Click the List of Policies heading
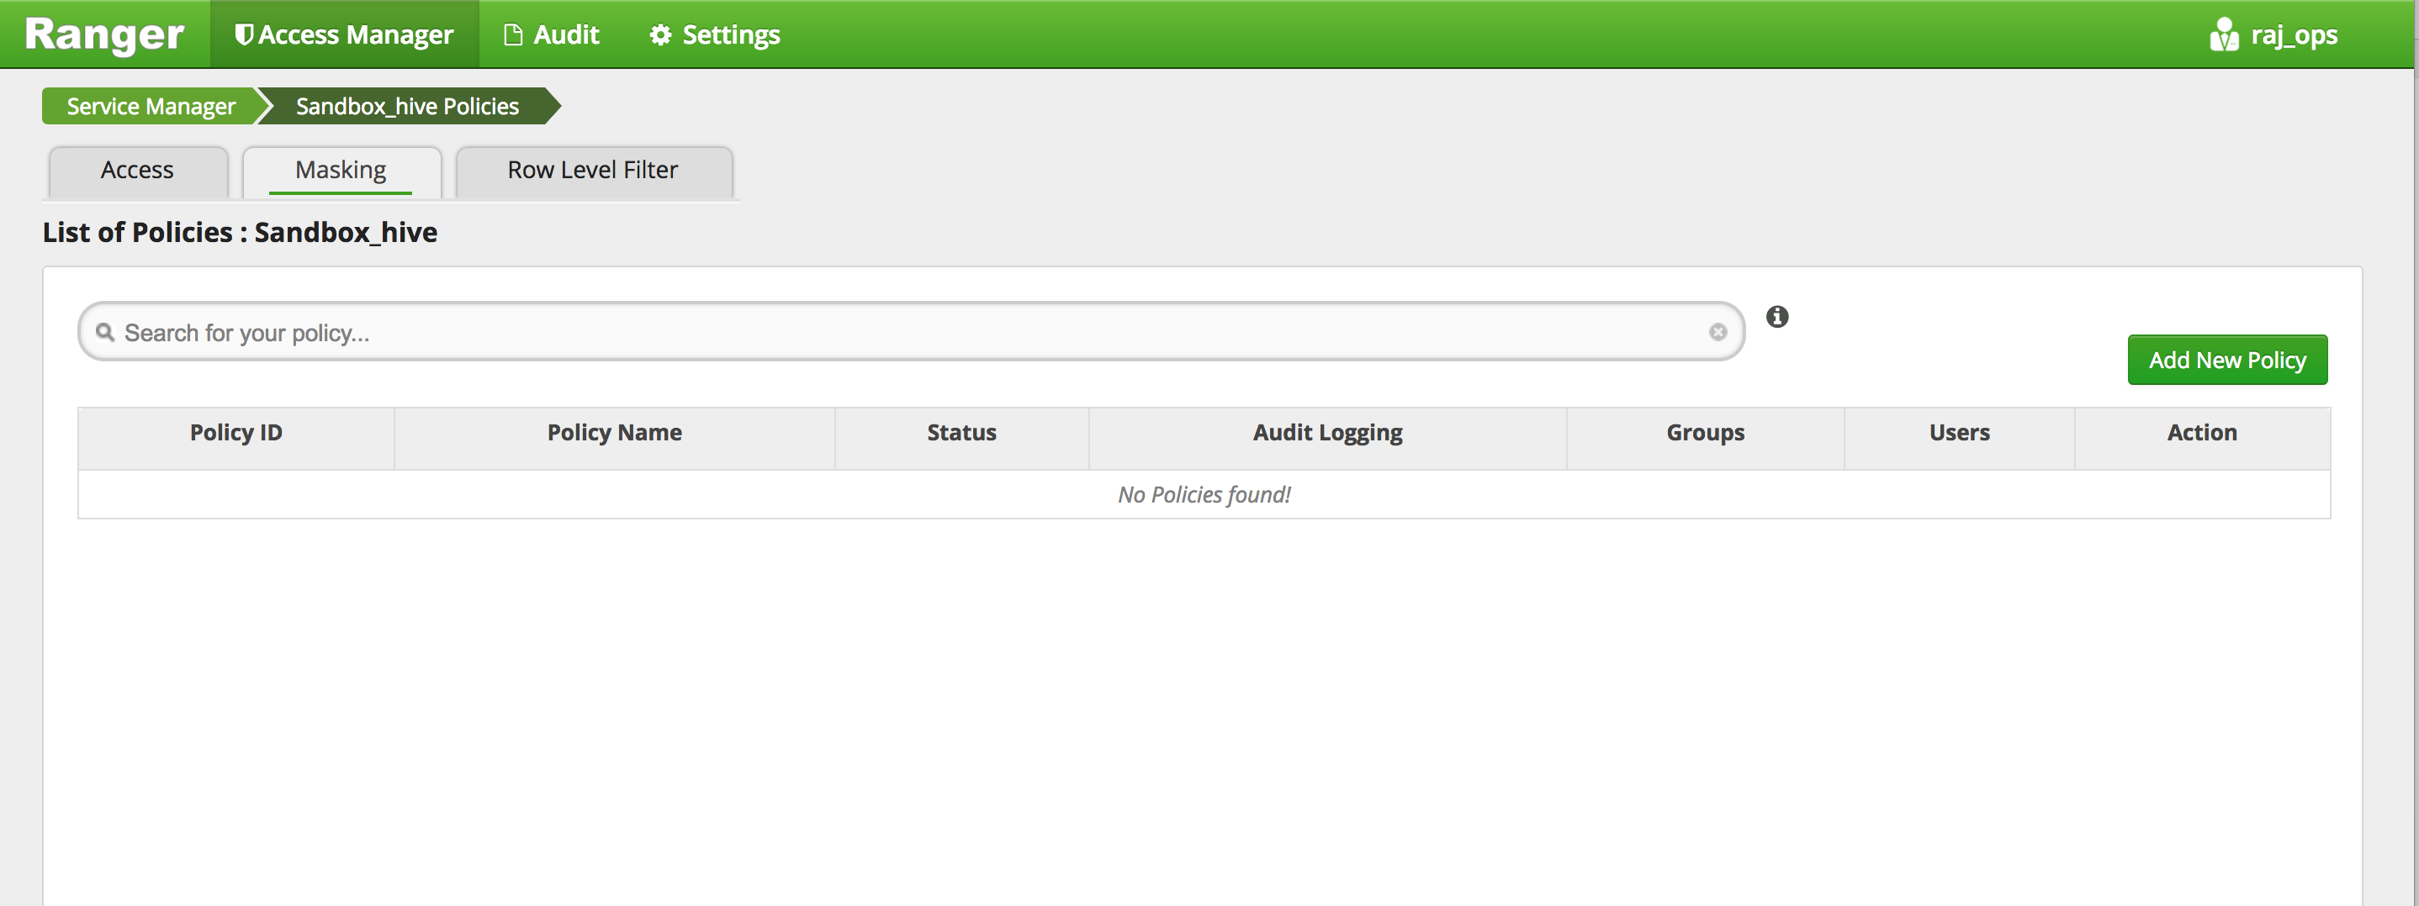This screenshot has height=906, width=2419. pyautogui.click(x=240, y=233)
